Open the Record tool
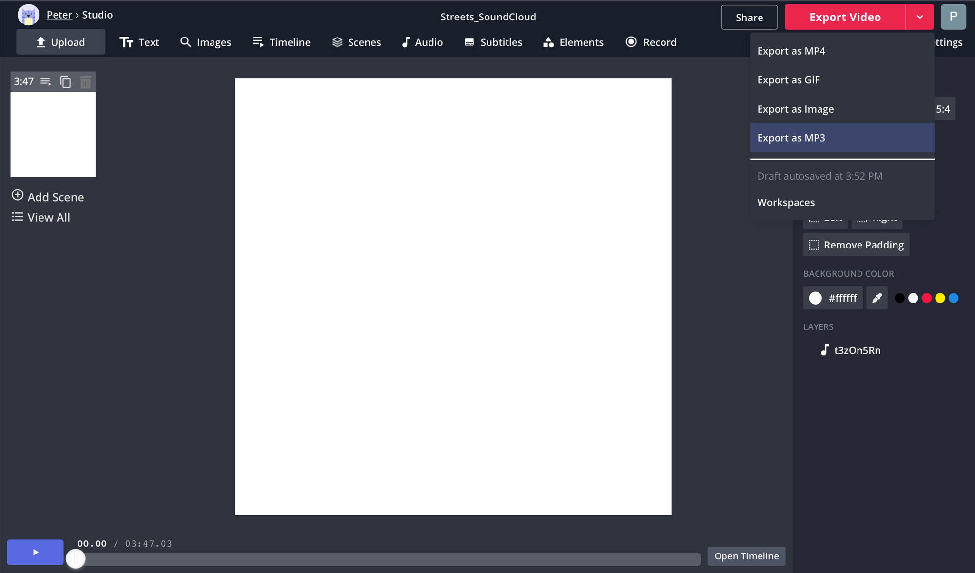 tap(651, 42)
